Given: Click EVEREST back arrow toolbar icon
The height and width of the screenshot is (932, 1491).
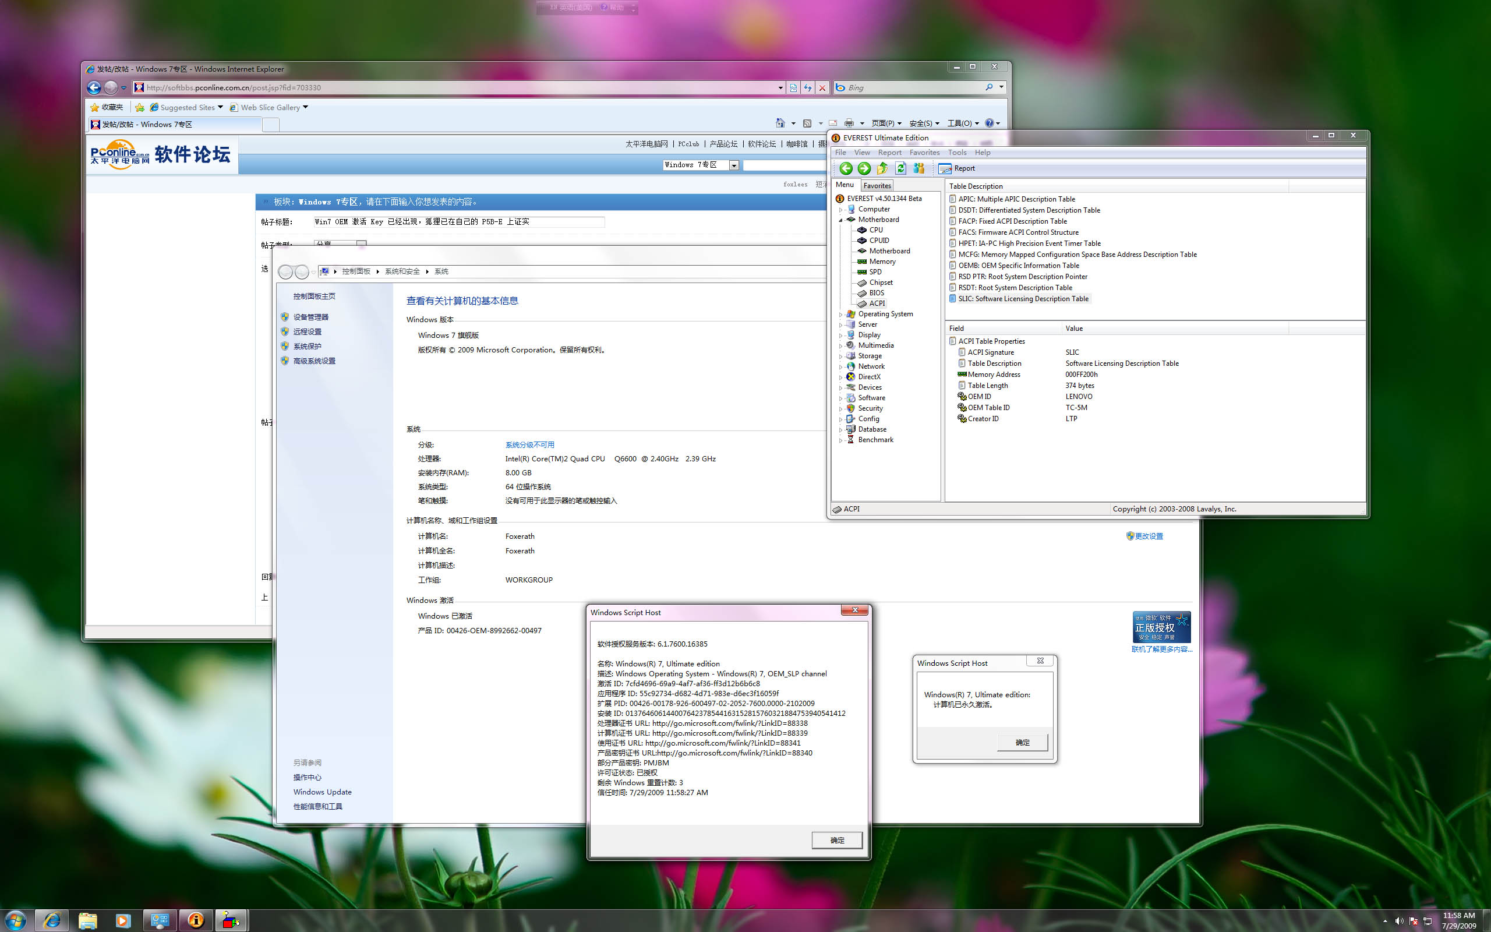Looking at the screenshot, I should click(x=846, y=168).
